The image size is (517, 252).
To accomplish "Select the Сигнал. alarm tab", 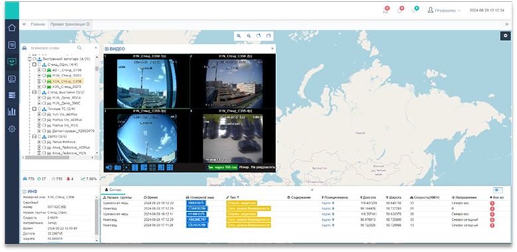I will click(113, 190).
